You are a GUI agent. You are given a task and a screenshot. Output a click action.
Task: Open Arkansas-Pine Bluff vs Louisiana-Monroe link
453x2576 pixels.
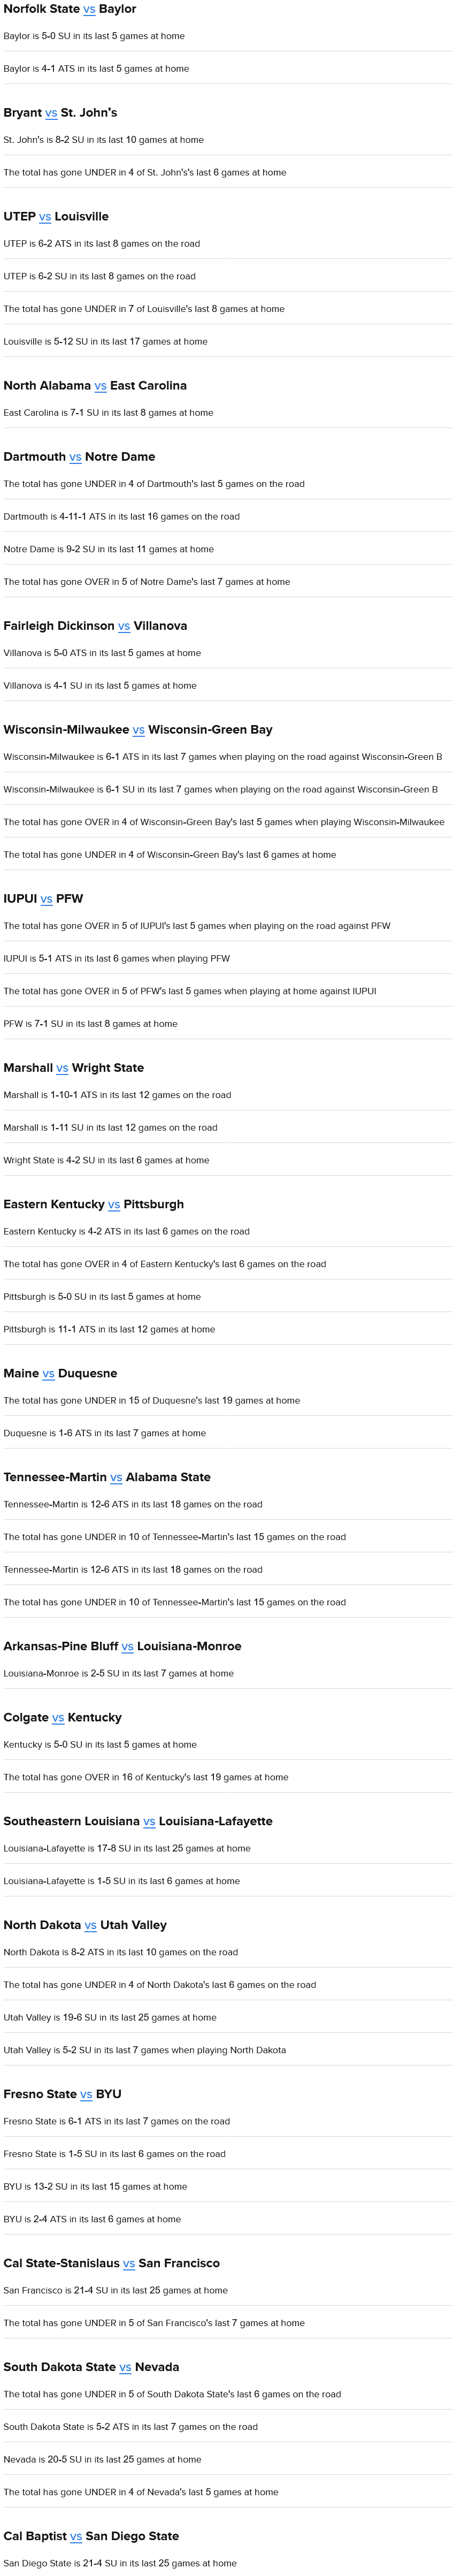tap(127, 1647)
